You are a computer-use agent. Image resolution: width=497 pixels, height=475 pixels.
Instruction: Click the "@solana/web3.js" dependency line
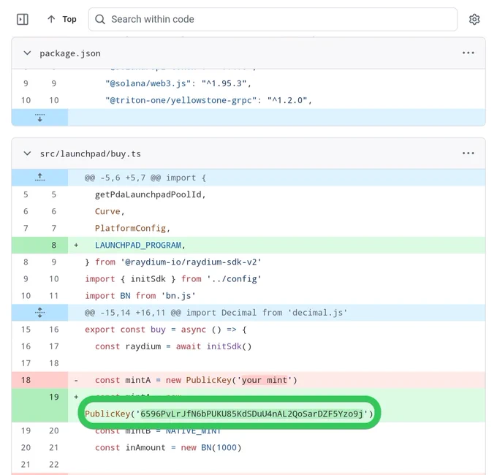click(248, 83)
